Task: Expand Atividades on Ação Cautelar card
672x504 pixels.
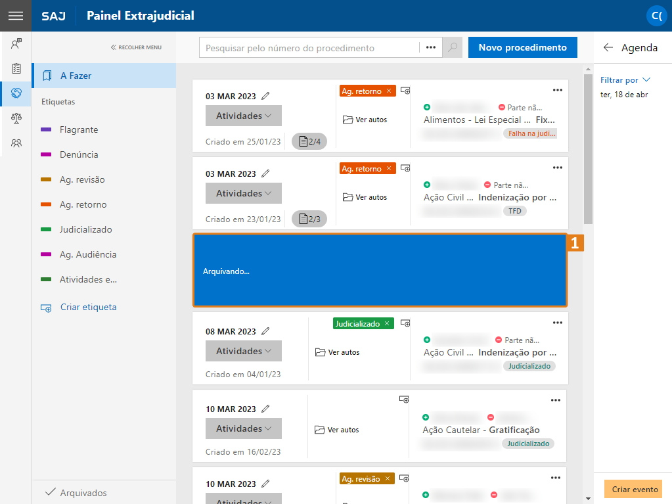Action: point(244,428)
